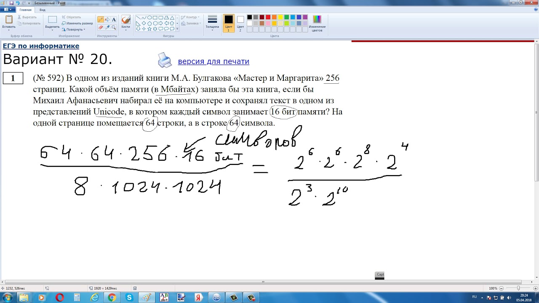
Task: Open Google Chrome from the taskbar
Action: click(x=112, y=298)
